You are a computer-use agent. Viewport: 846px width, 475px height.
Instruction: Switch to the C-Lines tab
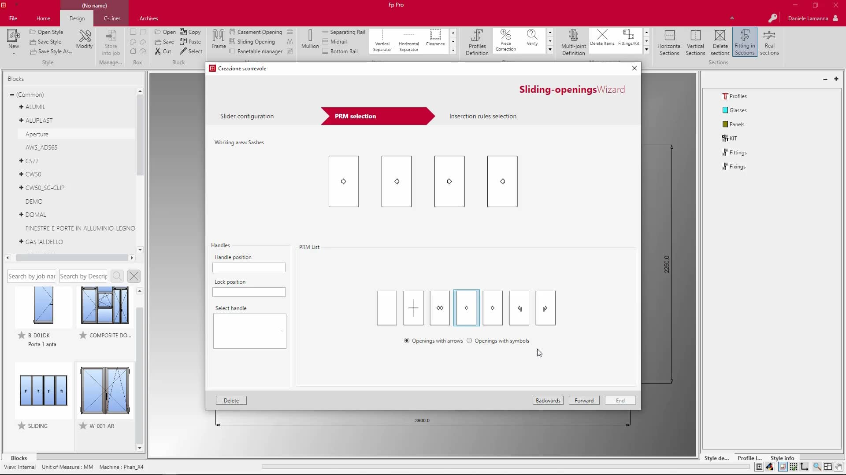point(112,18)
